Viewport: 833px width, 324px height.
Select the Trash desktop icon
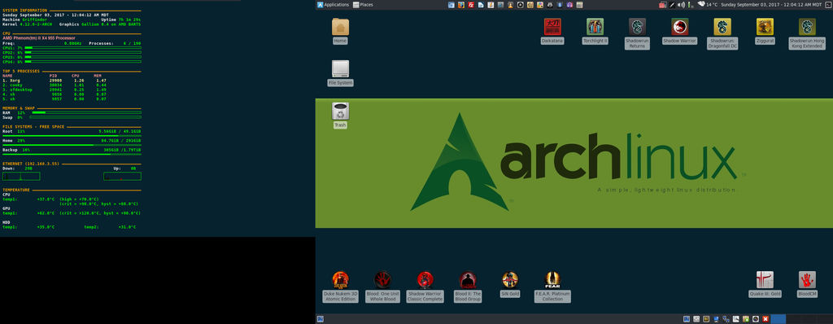(340, 115)
